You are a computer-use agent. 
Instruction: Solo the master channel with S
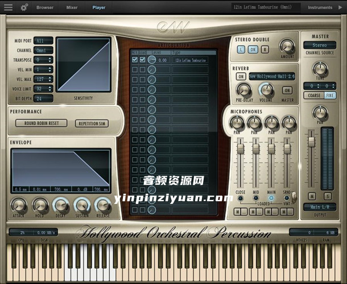(x=328, y=196)
